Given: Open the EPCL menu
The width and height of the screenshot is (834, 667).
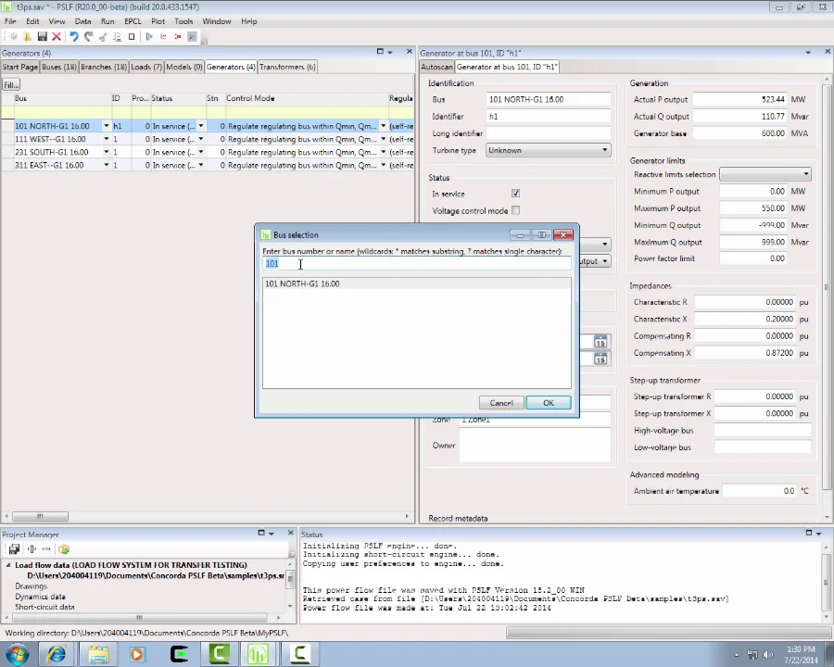Looking at the screenshot, I should click(x=133, y=21).
